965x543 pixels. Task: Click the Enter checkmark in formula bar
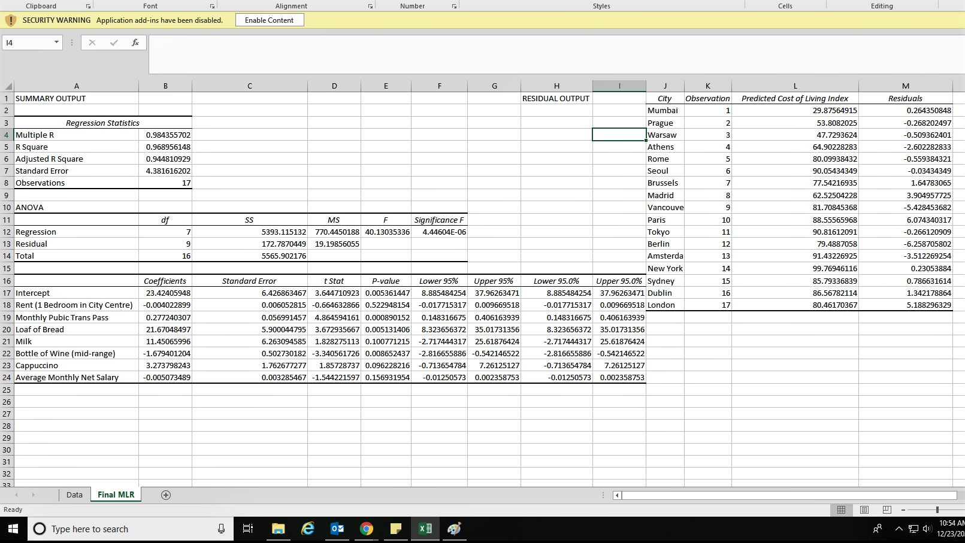click(x=114, y=43)
